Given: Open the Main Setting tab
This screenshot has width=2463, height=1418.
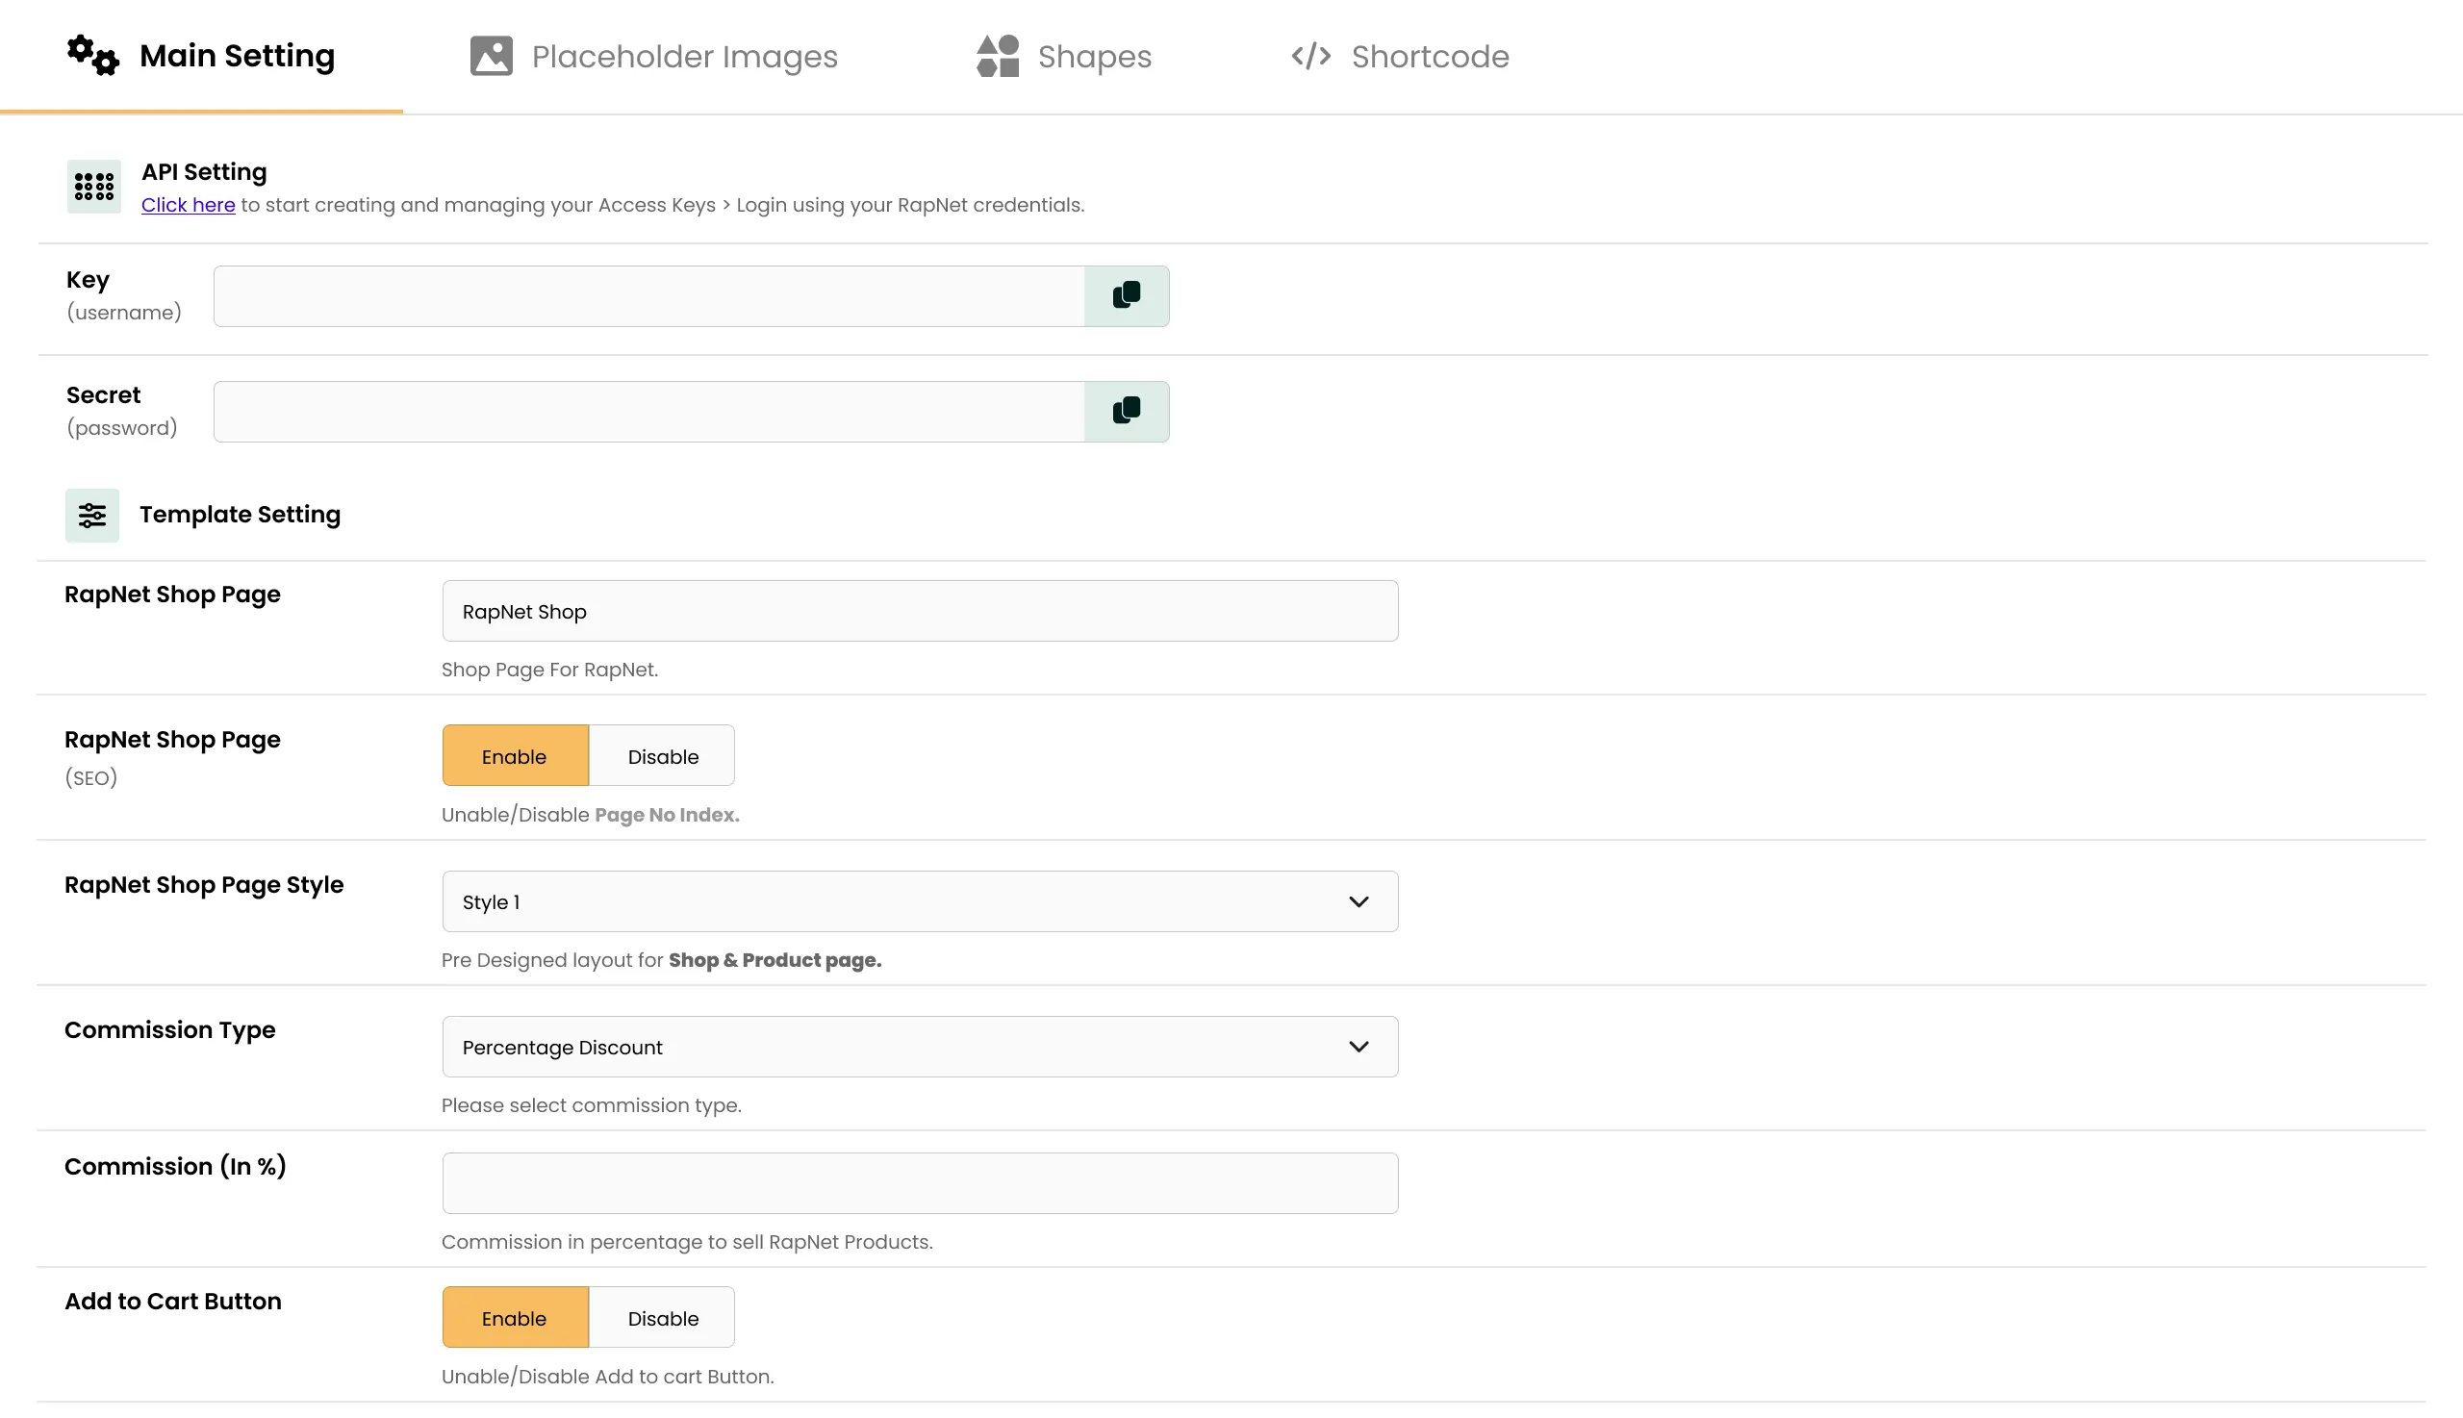Looking at the screenshot, I should (202, 57).
